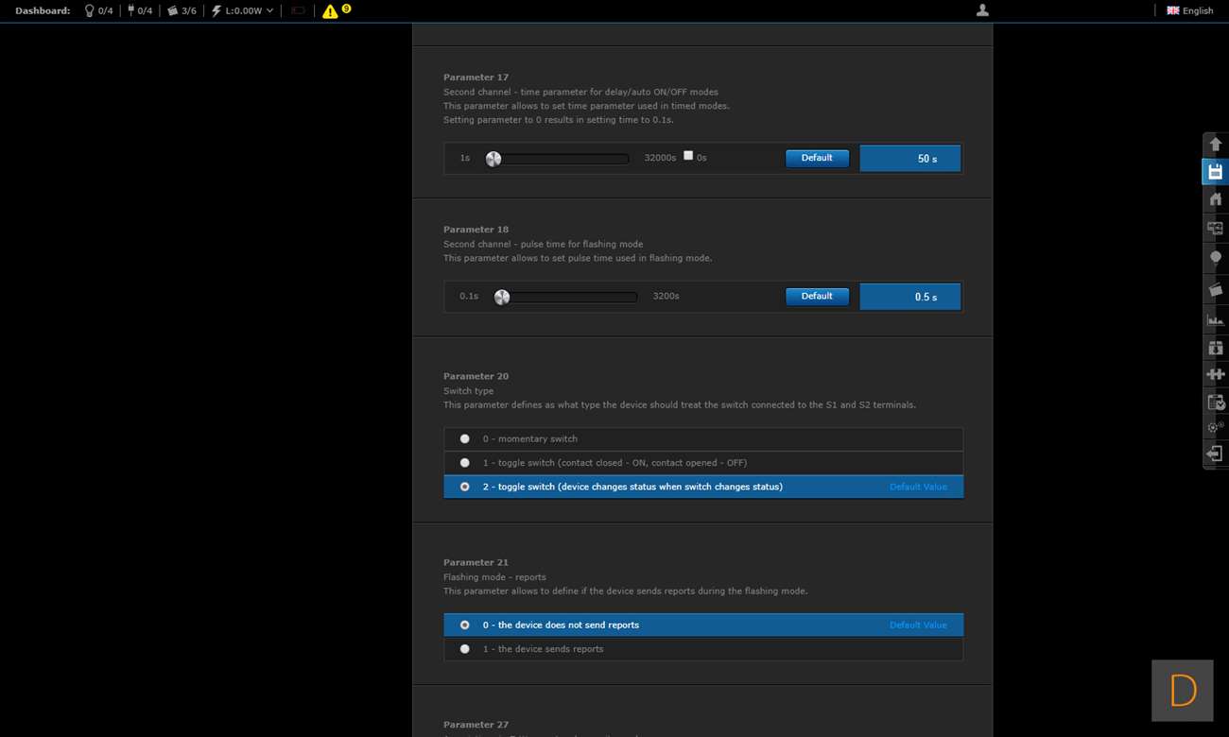Open the configuration gears icon

pyautogui.click(x=1215, y=427)
